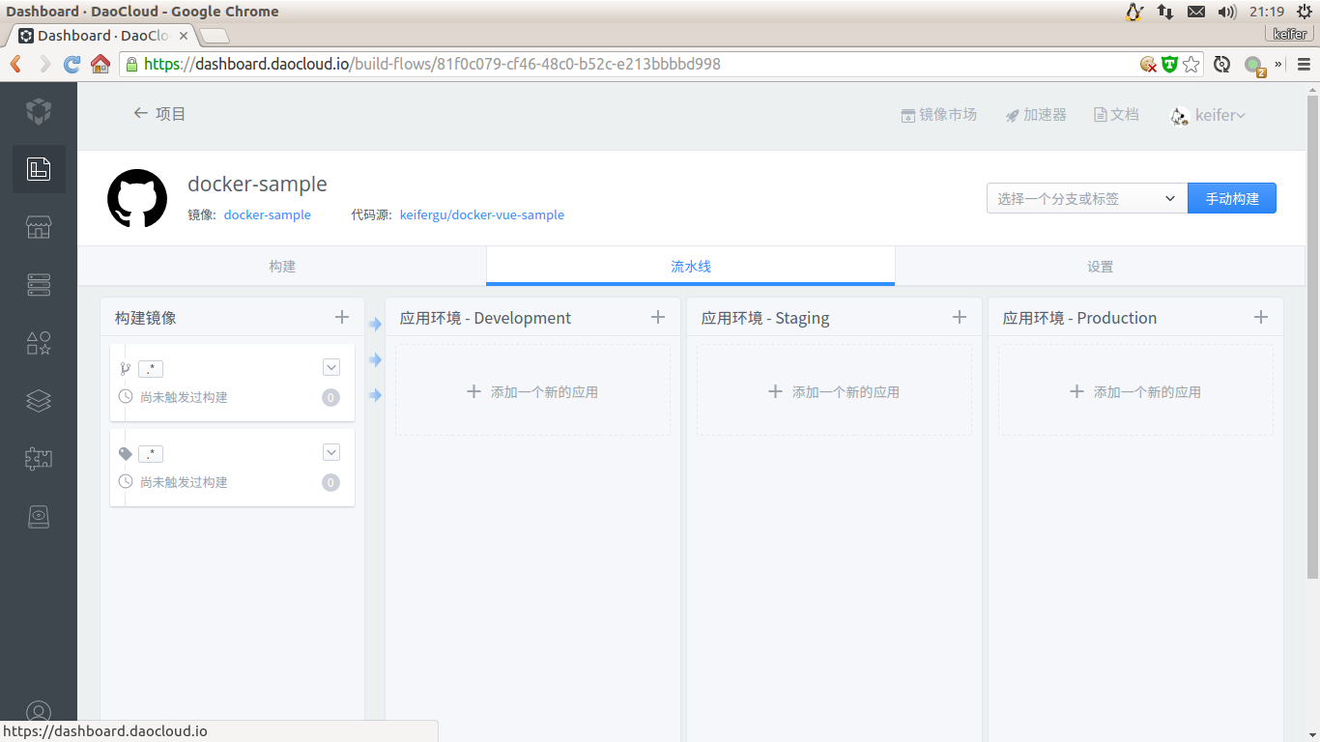1320x742 pixels.
Task: Click the git branch icon in the first build card
Action: pyautogui.click(x=125, y=368)
